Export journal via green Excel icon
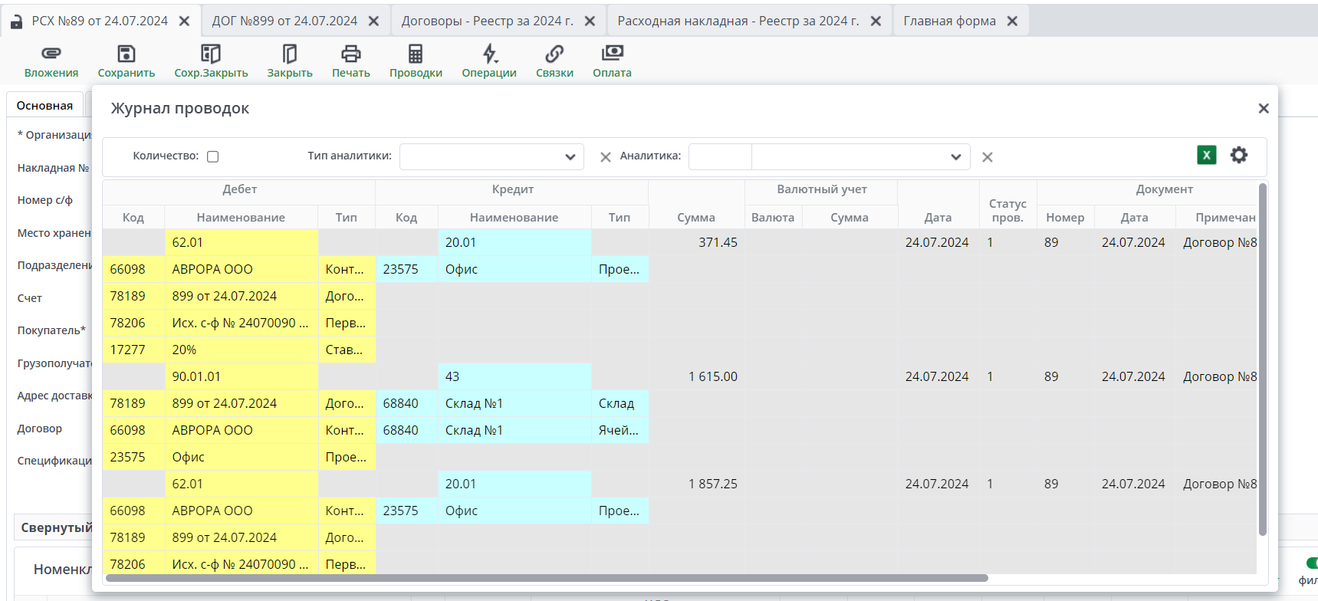Screen dimensions: 1318x601 tap(1206, 155)
